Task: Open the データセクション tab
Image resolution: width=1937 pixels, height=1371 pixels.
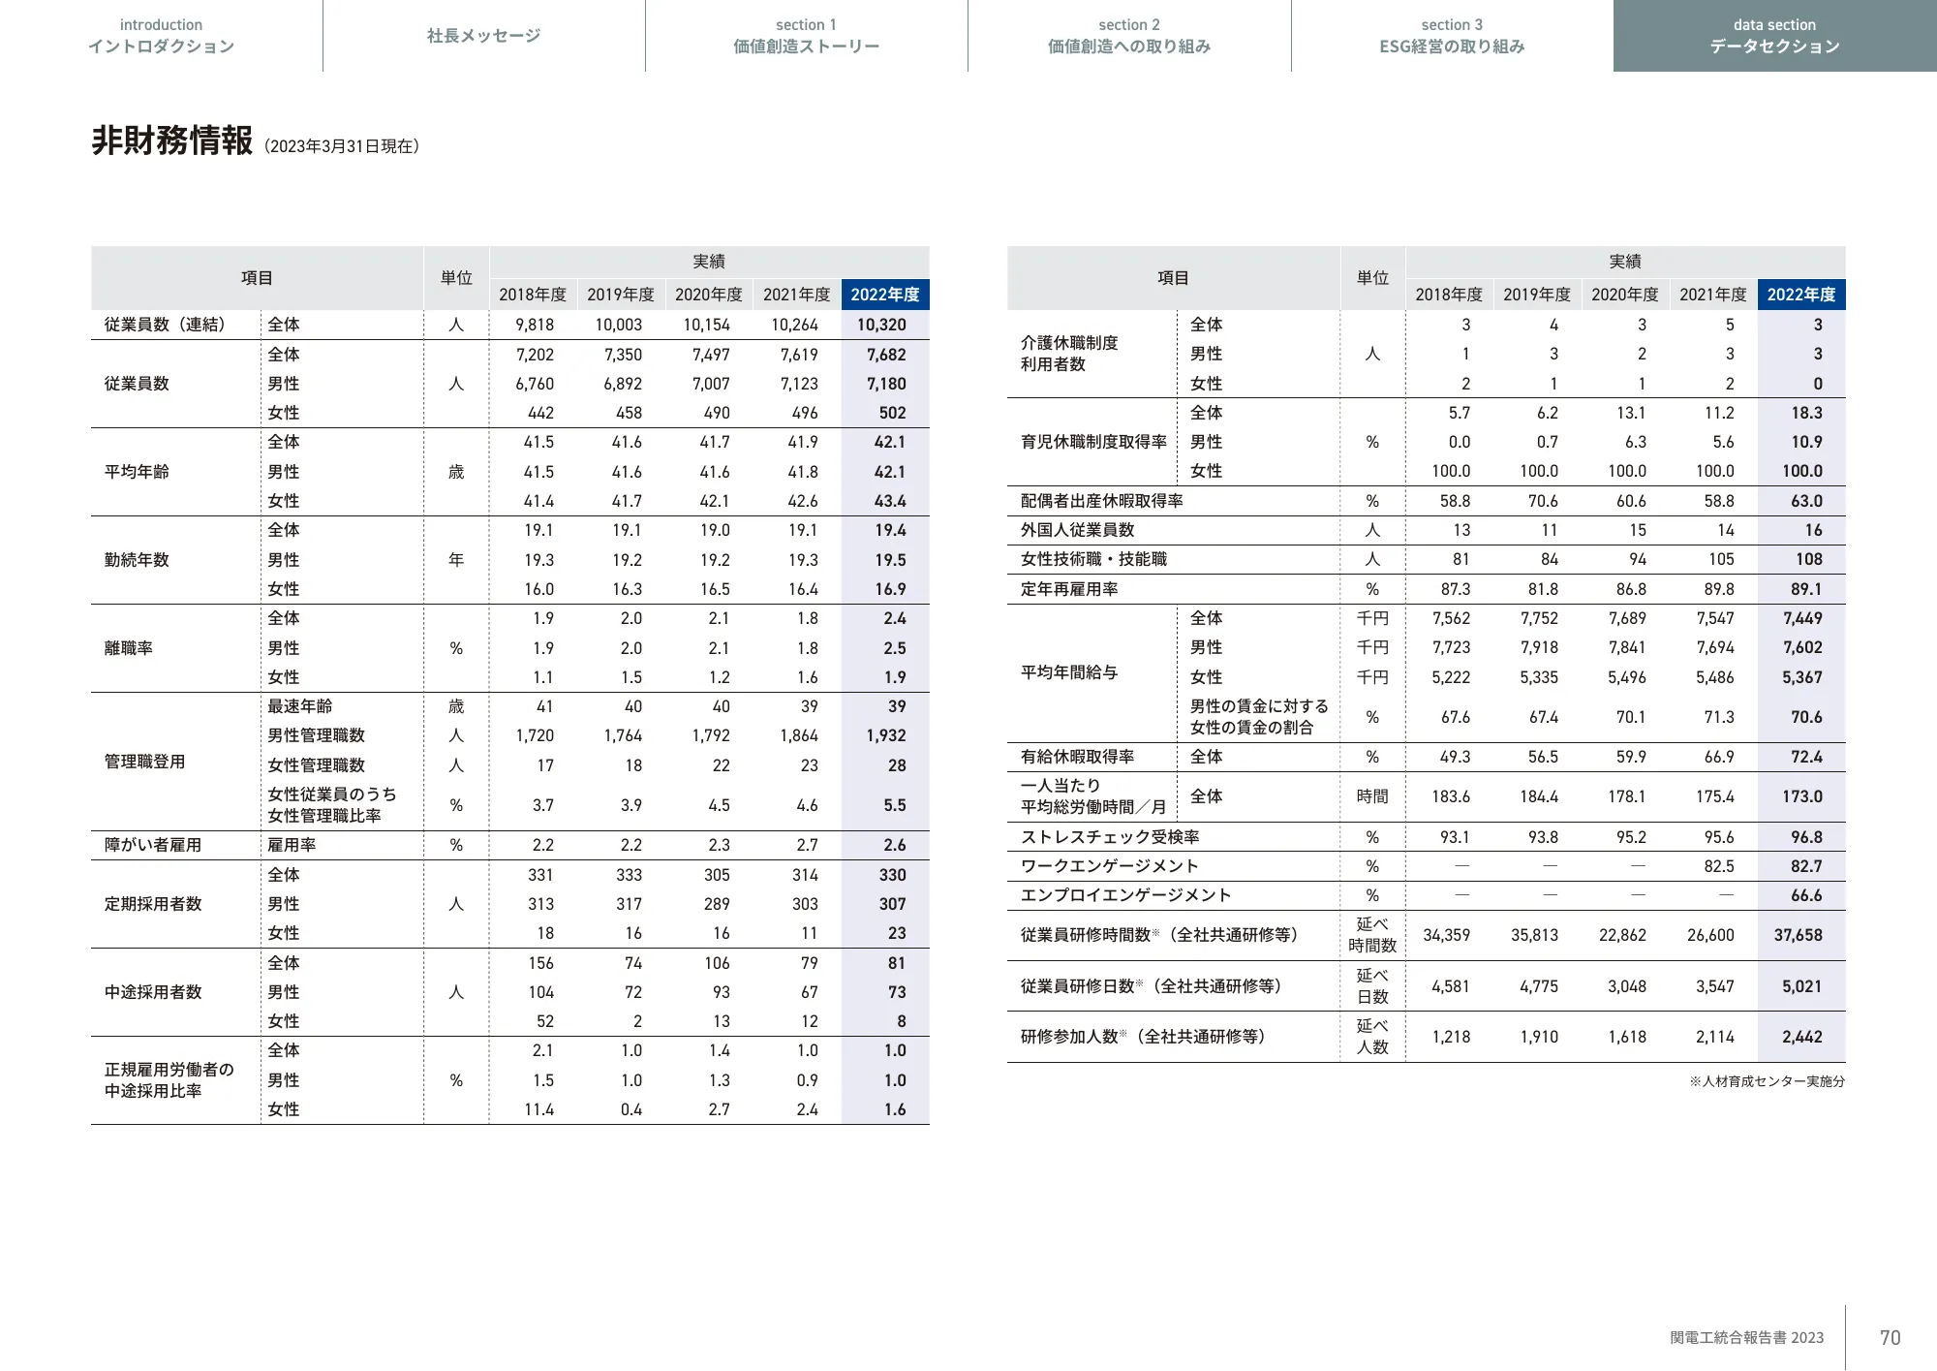Action: pos(1774,36)
